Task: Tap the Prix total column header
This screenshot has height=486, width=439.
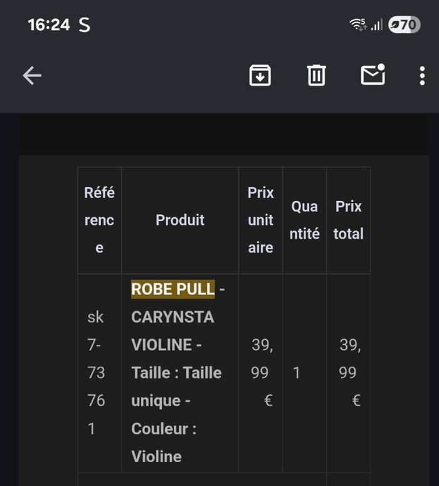Action: (348, 220)
